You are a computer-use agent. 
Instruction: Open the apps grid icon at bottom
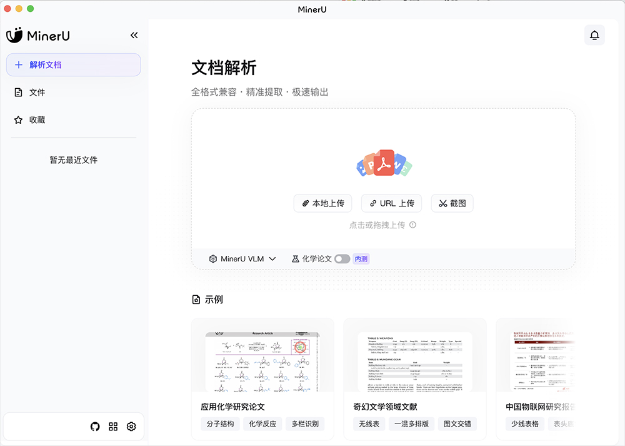pos(112,426)
